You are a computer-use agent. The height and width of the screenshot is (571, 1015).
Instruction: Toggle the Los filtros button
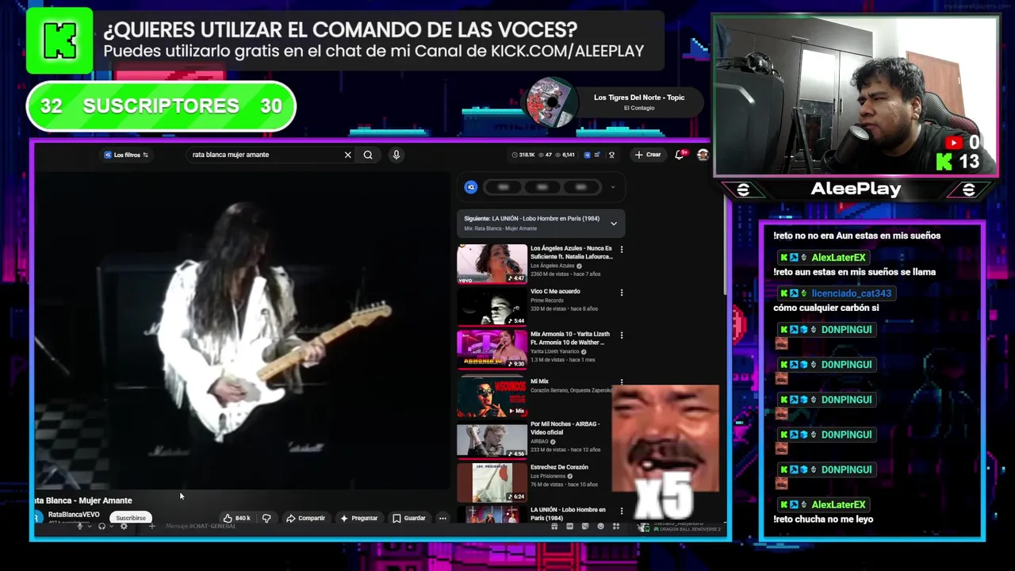tap(126, 155)
